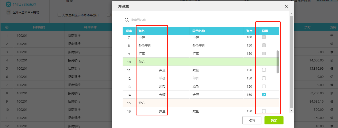Screen dimensions: 338x128
Task: Close the 列设置 dialog with the X
Action: (x=286, y=6)
